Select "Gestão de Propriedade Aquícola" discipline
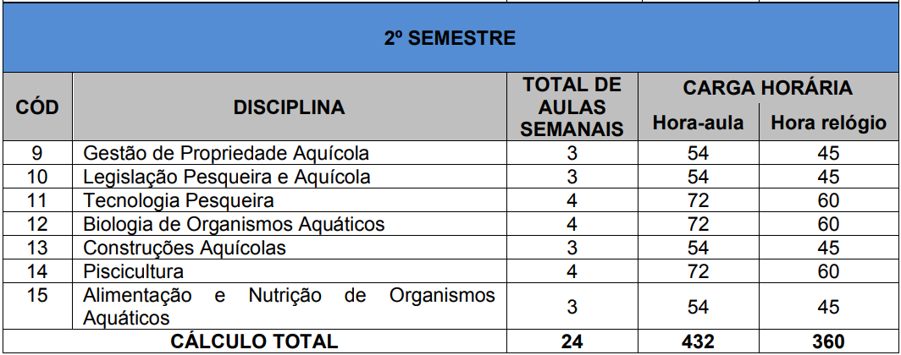Screen dimensions: 901x355 [x=225, y=154]
